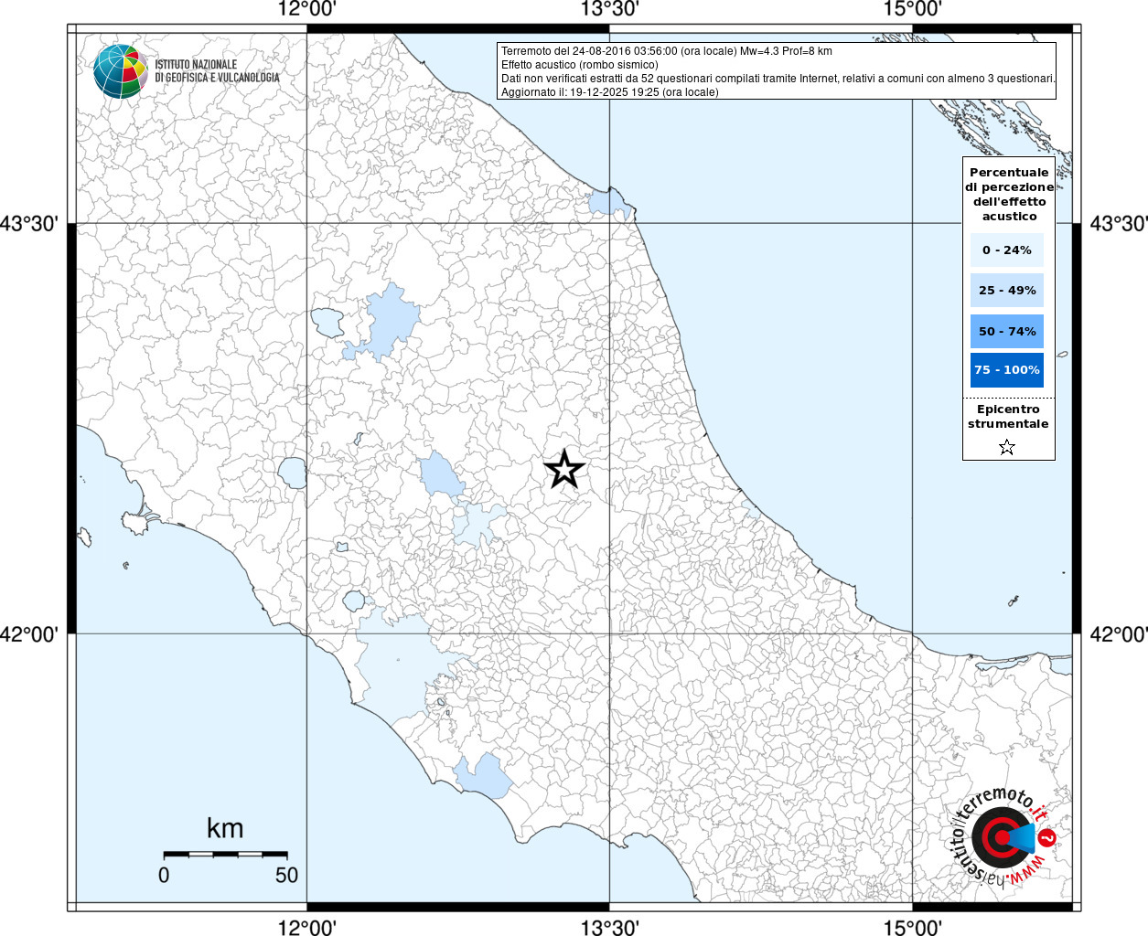1148x936 pixels.
Task: Click the INGV globe logo
Action: pos(120,70)
